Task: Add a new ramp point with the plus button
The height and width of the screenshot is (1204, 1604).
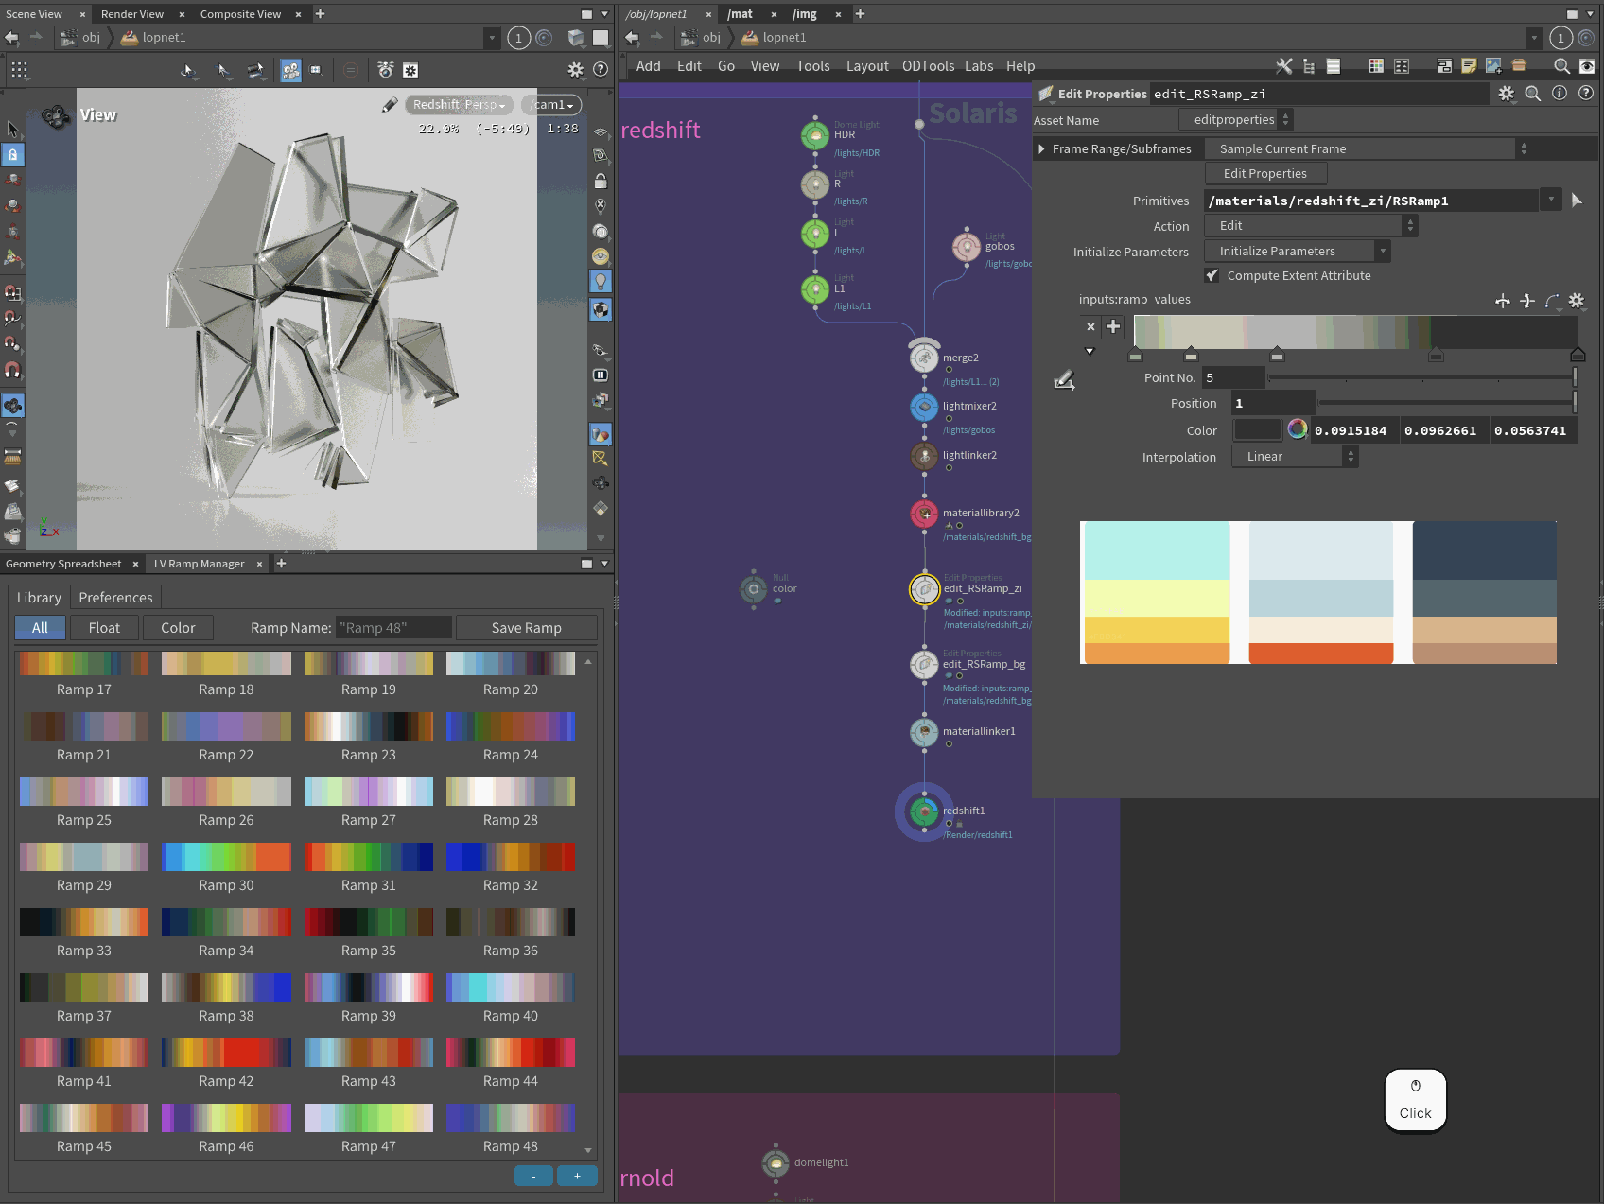Action: tap(1113, 326)
